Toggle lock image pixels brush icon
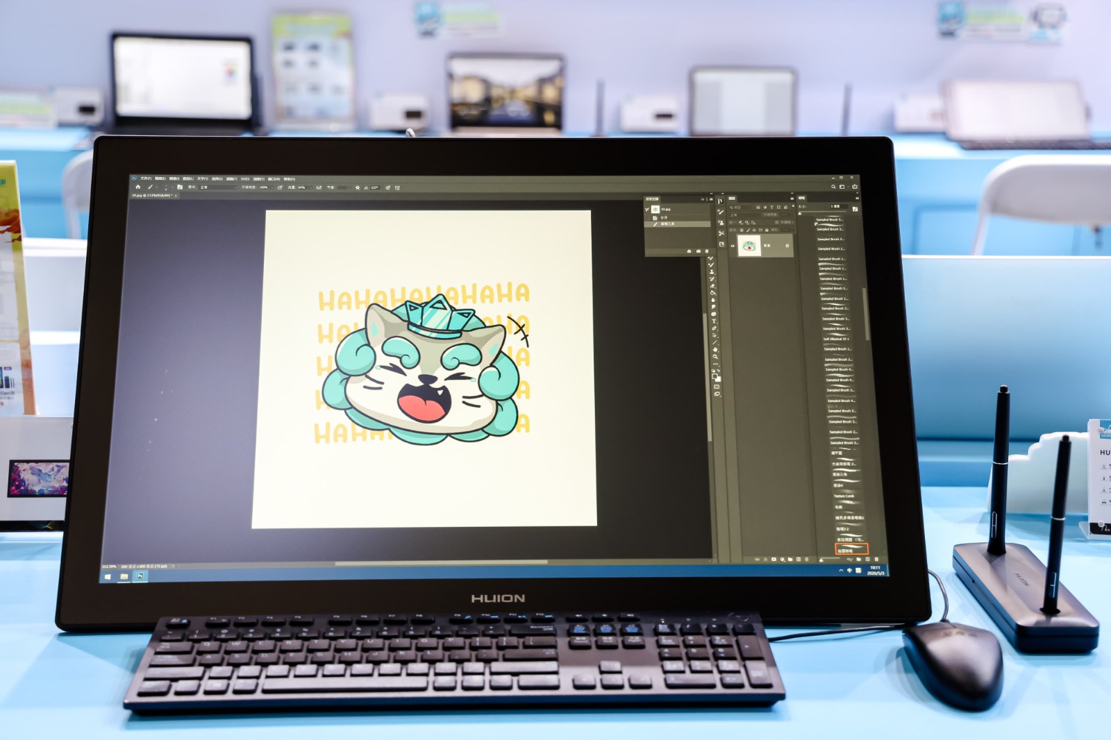This screenshot has width=1111, height=740. (x=748, y=230)
